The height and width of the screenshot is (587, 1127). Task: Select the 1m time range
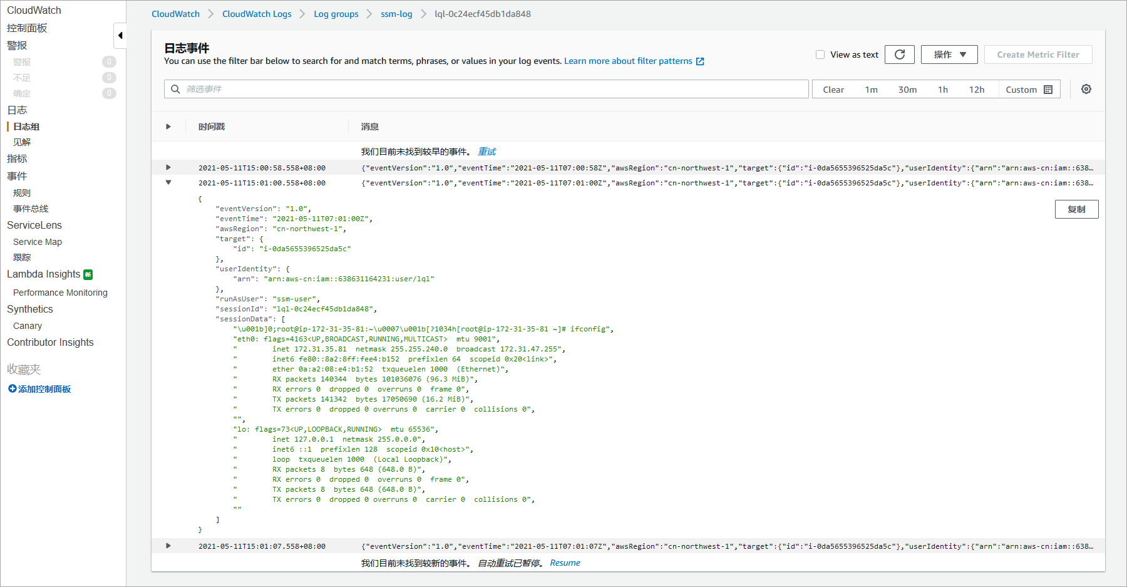pos(871,90)
